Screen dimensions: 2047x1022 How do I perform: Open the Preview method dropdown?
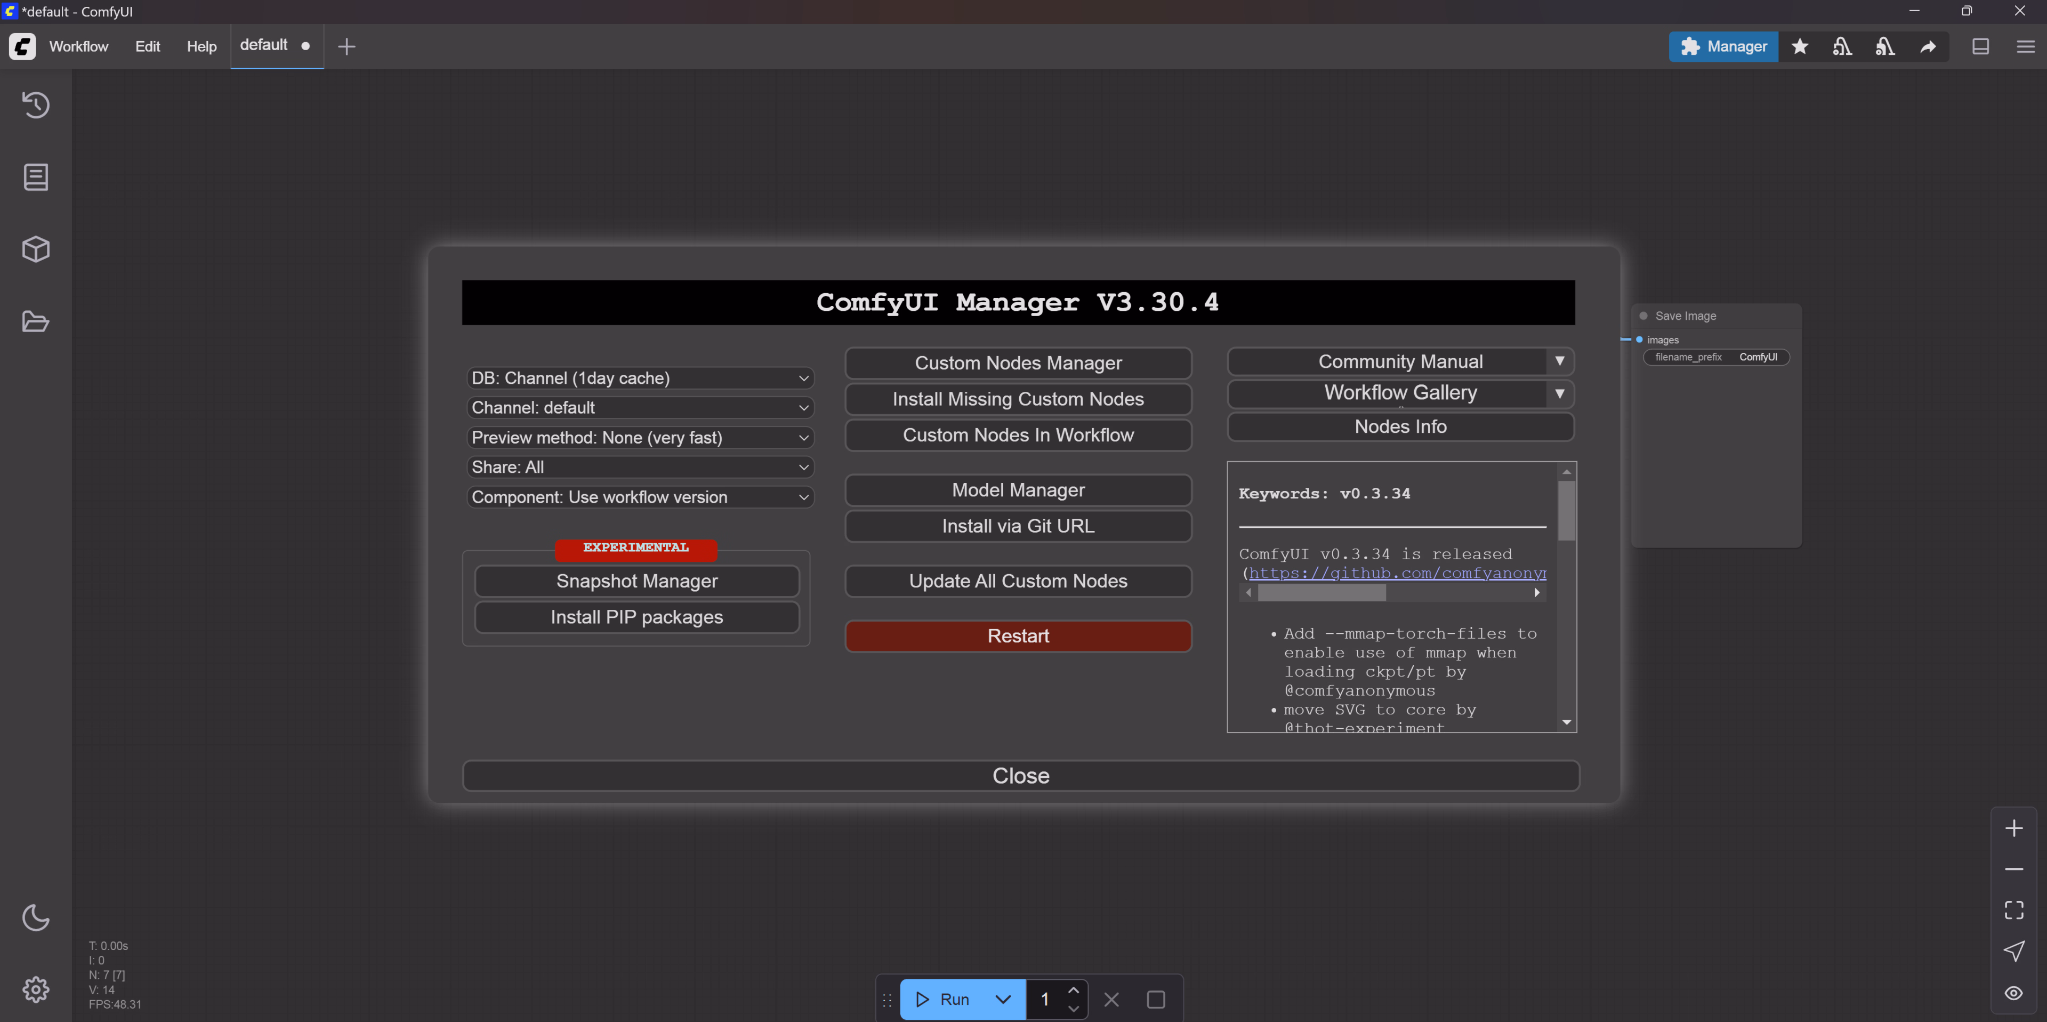point(640,437)
